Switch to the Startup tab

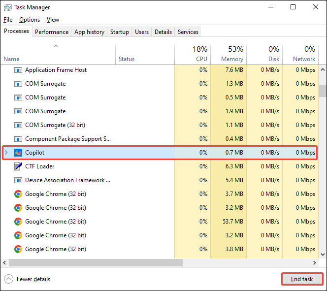pos(120,32)
